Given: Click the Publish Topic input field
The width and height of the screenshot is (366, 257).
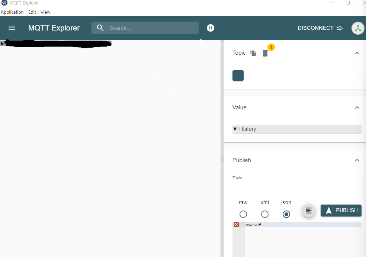Looking at the screenshot, I should point(297,187).
